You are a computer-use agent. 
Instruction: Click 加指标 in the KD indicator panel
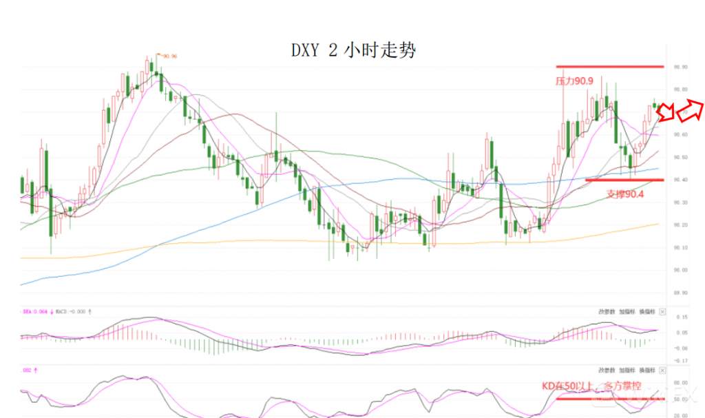click(x=627, y=370)
